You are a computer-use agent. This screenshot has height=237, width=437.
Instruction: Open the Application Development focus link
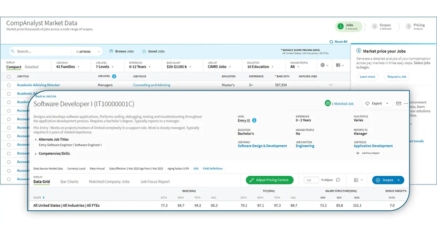373,146
